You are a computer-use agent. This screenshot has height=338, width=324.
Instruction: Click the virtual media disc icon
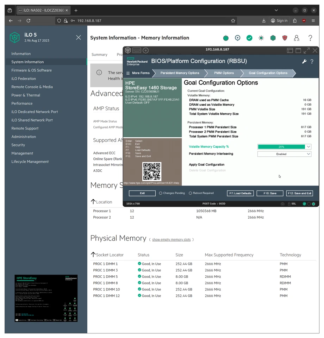click(x=146, y=50)
